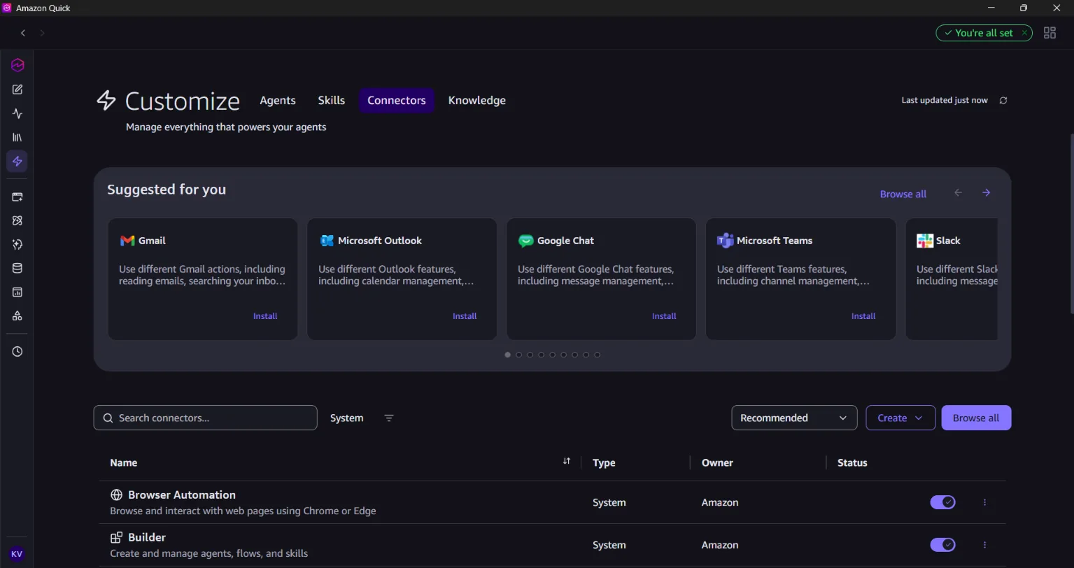Switch to the Knowledge tab

tap(477, 101)
